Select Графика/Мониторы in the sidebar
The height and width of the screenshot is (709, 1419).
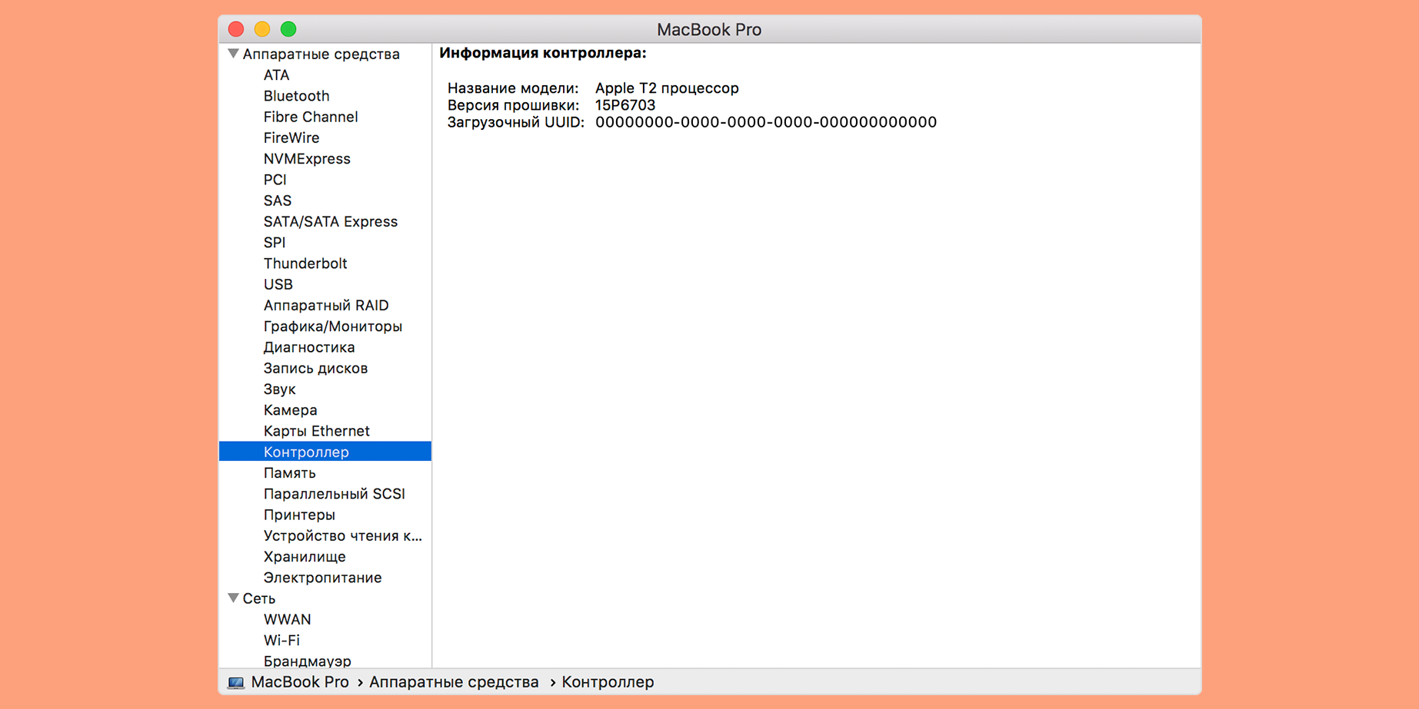click(x=332, y=326)
